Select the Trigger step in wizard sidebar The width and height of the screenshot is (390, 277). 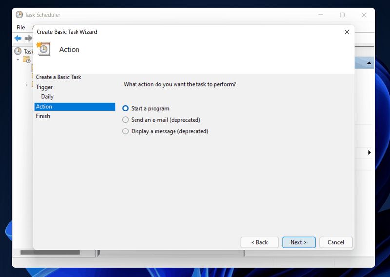pos(44,87)
